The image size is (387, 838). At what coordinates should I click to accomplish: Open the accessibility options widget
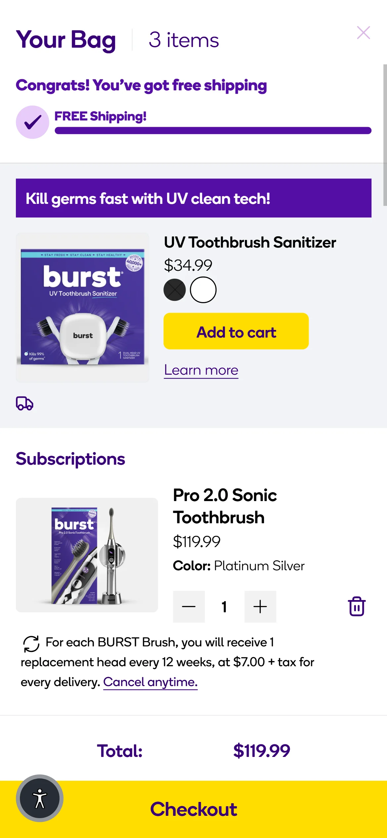(40, 798)
